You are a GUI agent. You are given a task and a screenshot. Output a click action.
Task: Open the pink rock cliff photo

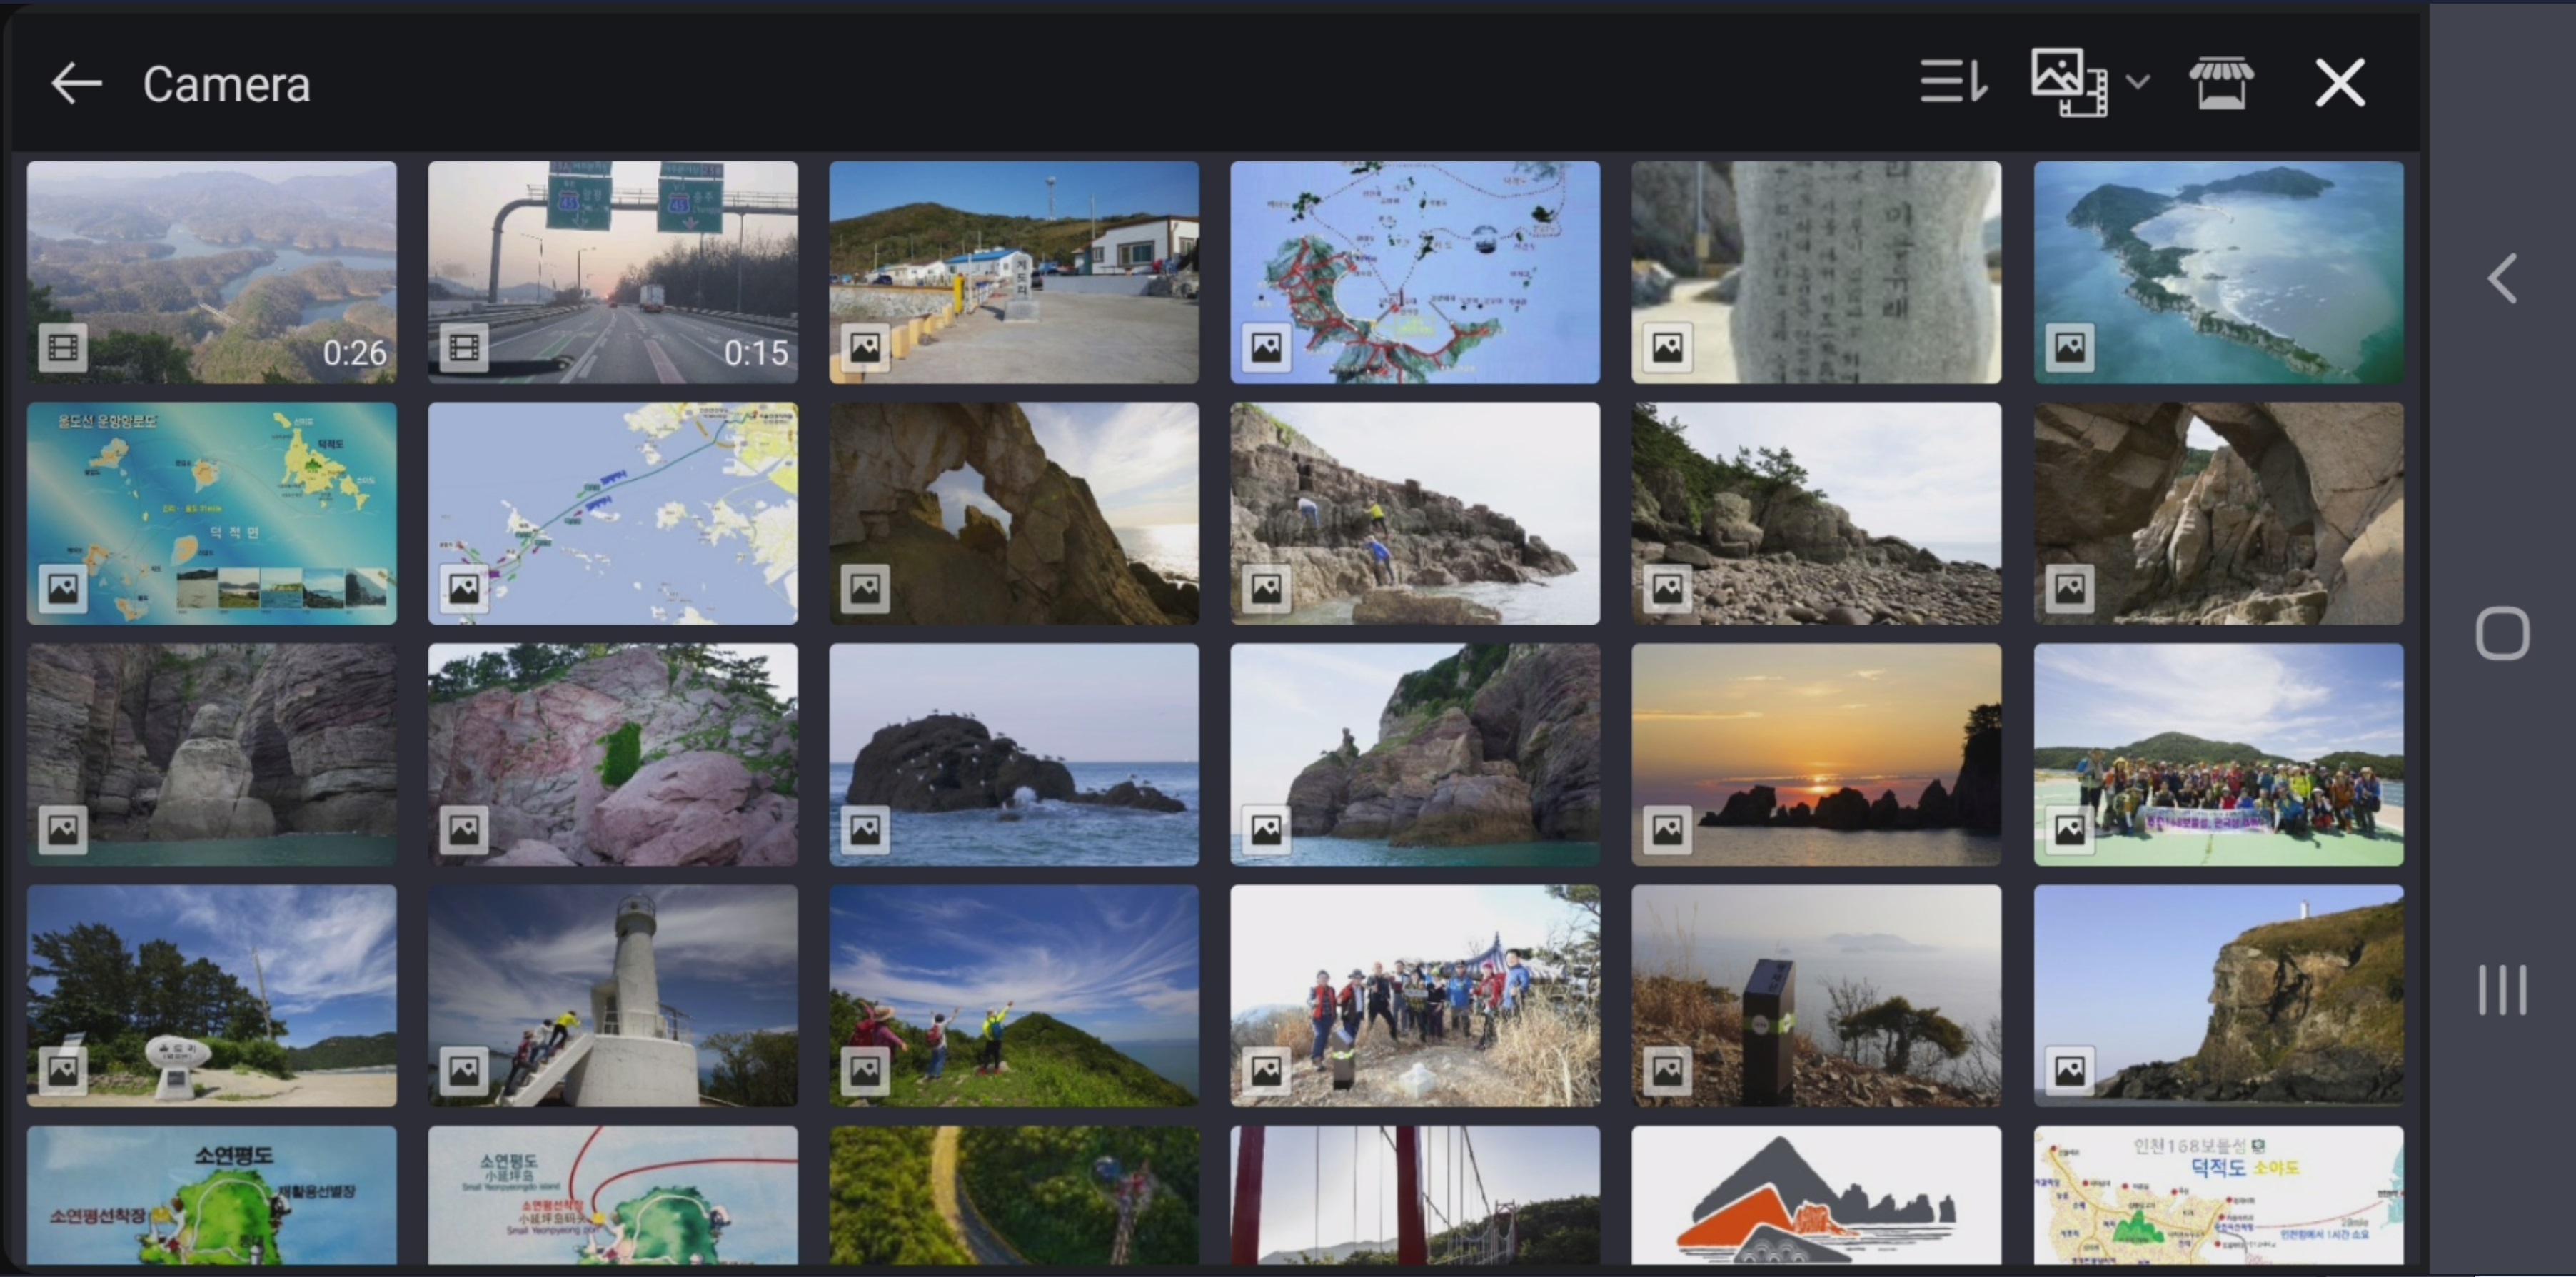click(x=613, y=754)
